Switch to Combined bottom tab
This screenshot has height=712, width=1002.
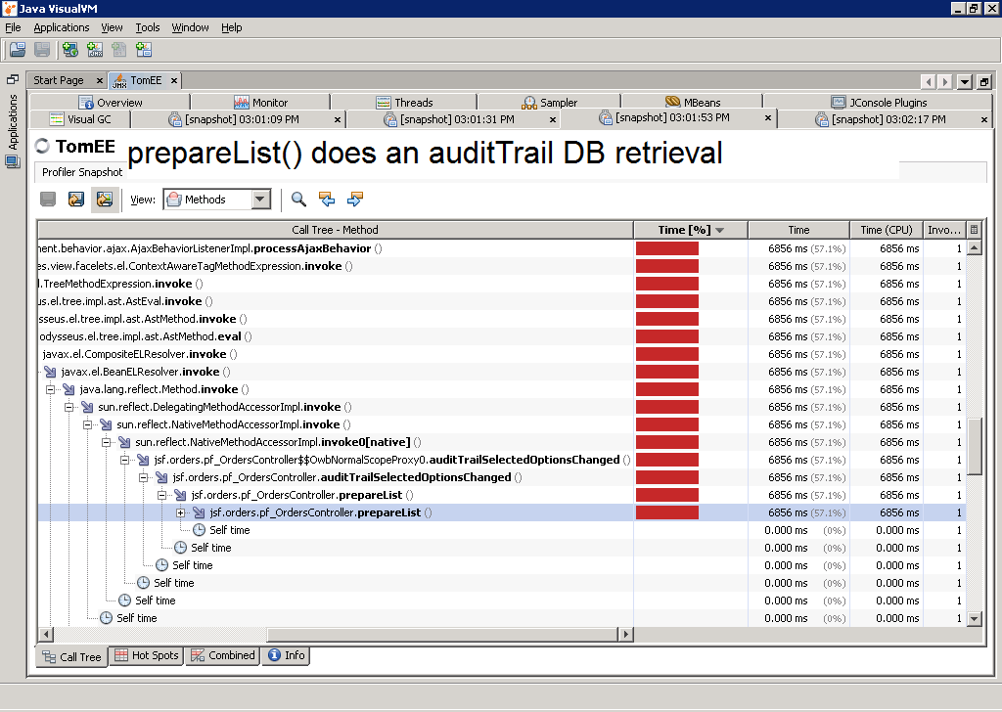tap(222, 655)
